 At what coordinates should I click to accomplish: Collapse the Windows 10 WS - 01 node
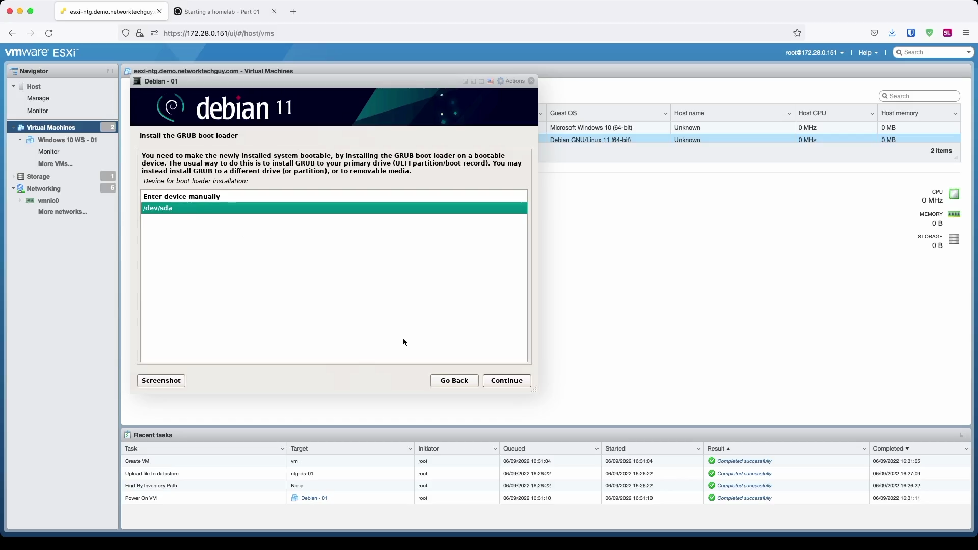(20, 140)
